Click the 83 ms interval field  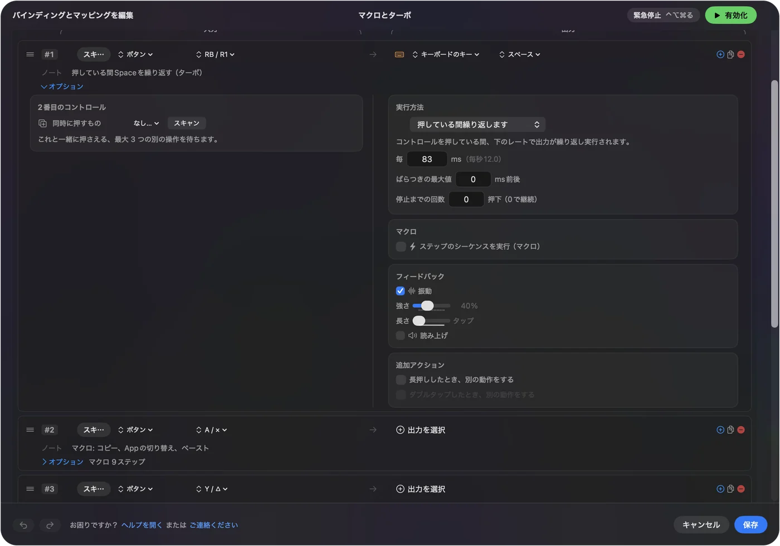pyautogui.click(x=427, y=159)
